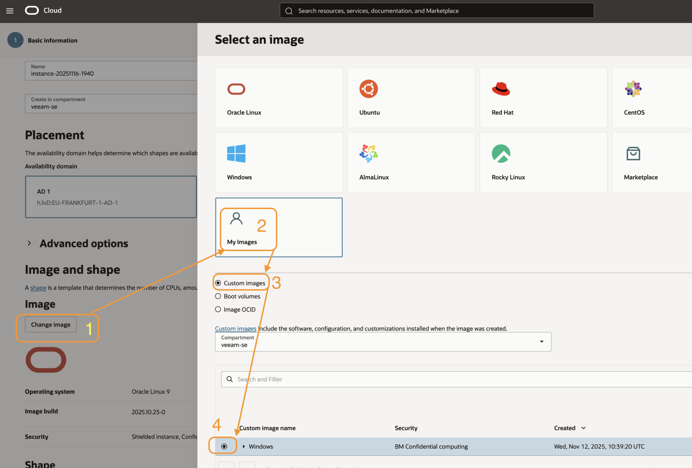The image size is (692, 468).
Task: Switch to Boot volumes source
Action: point(218,296)
